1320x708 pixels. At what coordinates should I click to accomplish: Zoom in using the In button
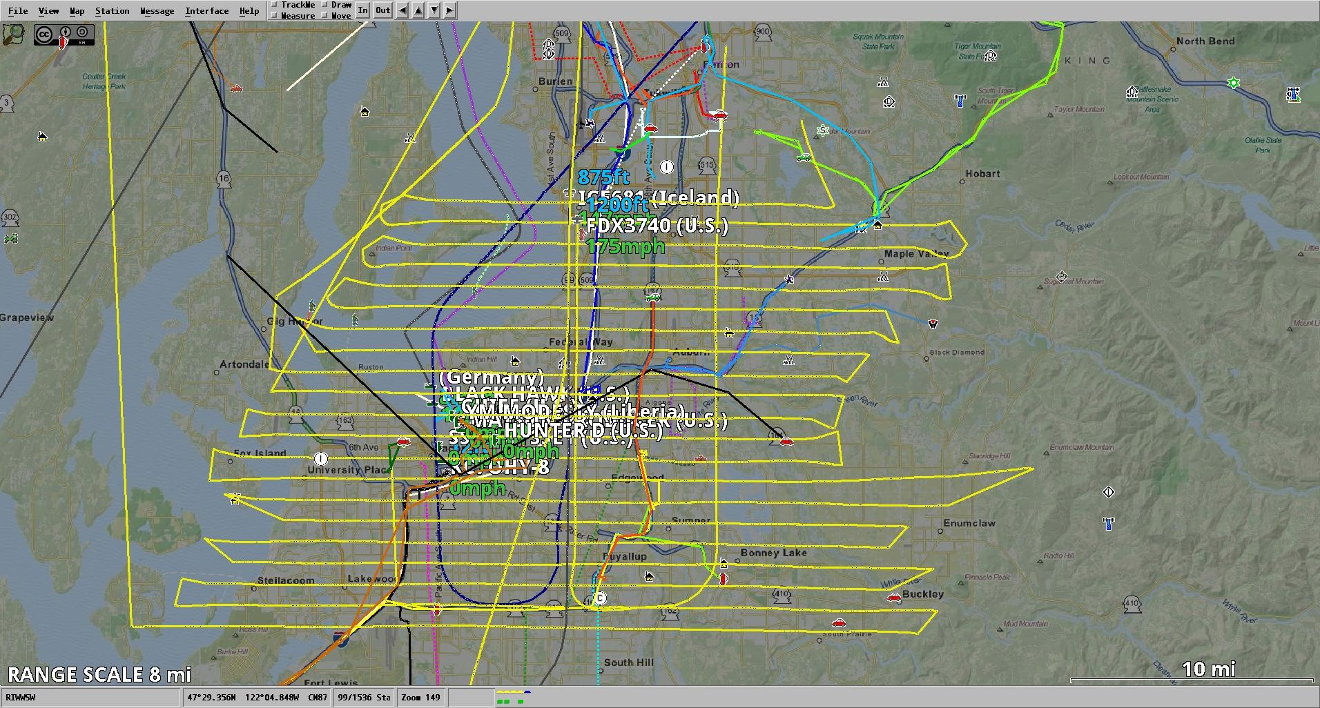363,10
